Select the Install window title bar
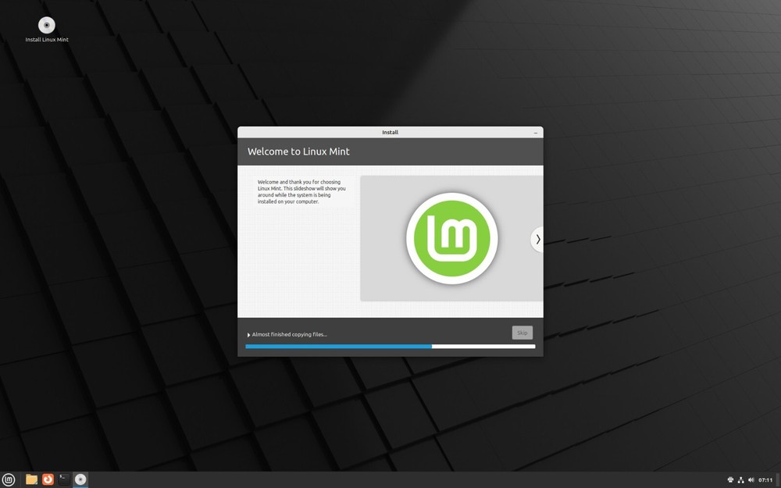The image size is (781, 488). tap(390, 132)
